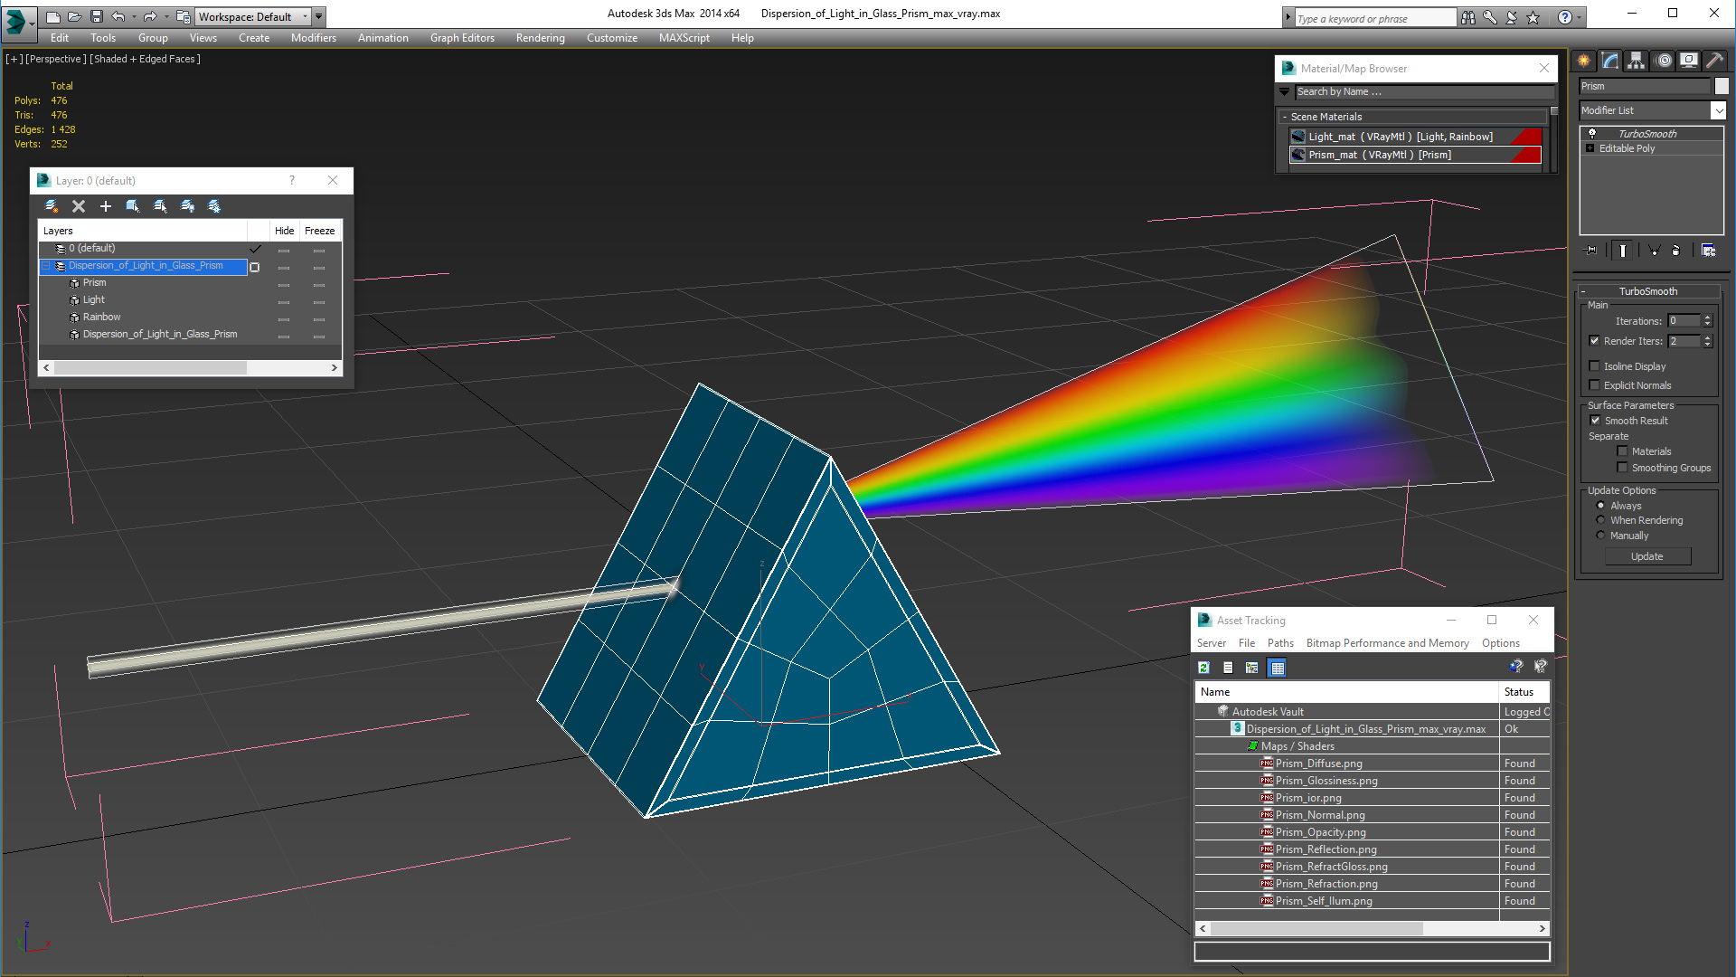The image size is (1736, 977).
Task: Open Paths menu in Asset Tracking
Action: [x=1279, y=643]
